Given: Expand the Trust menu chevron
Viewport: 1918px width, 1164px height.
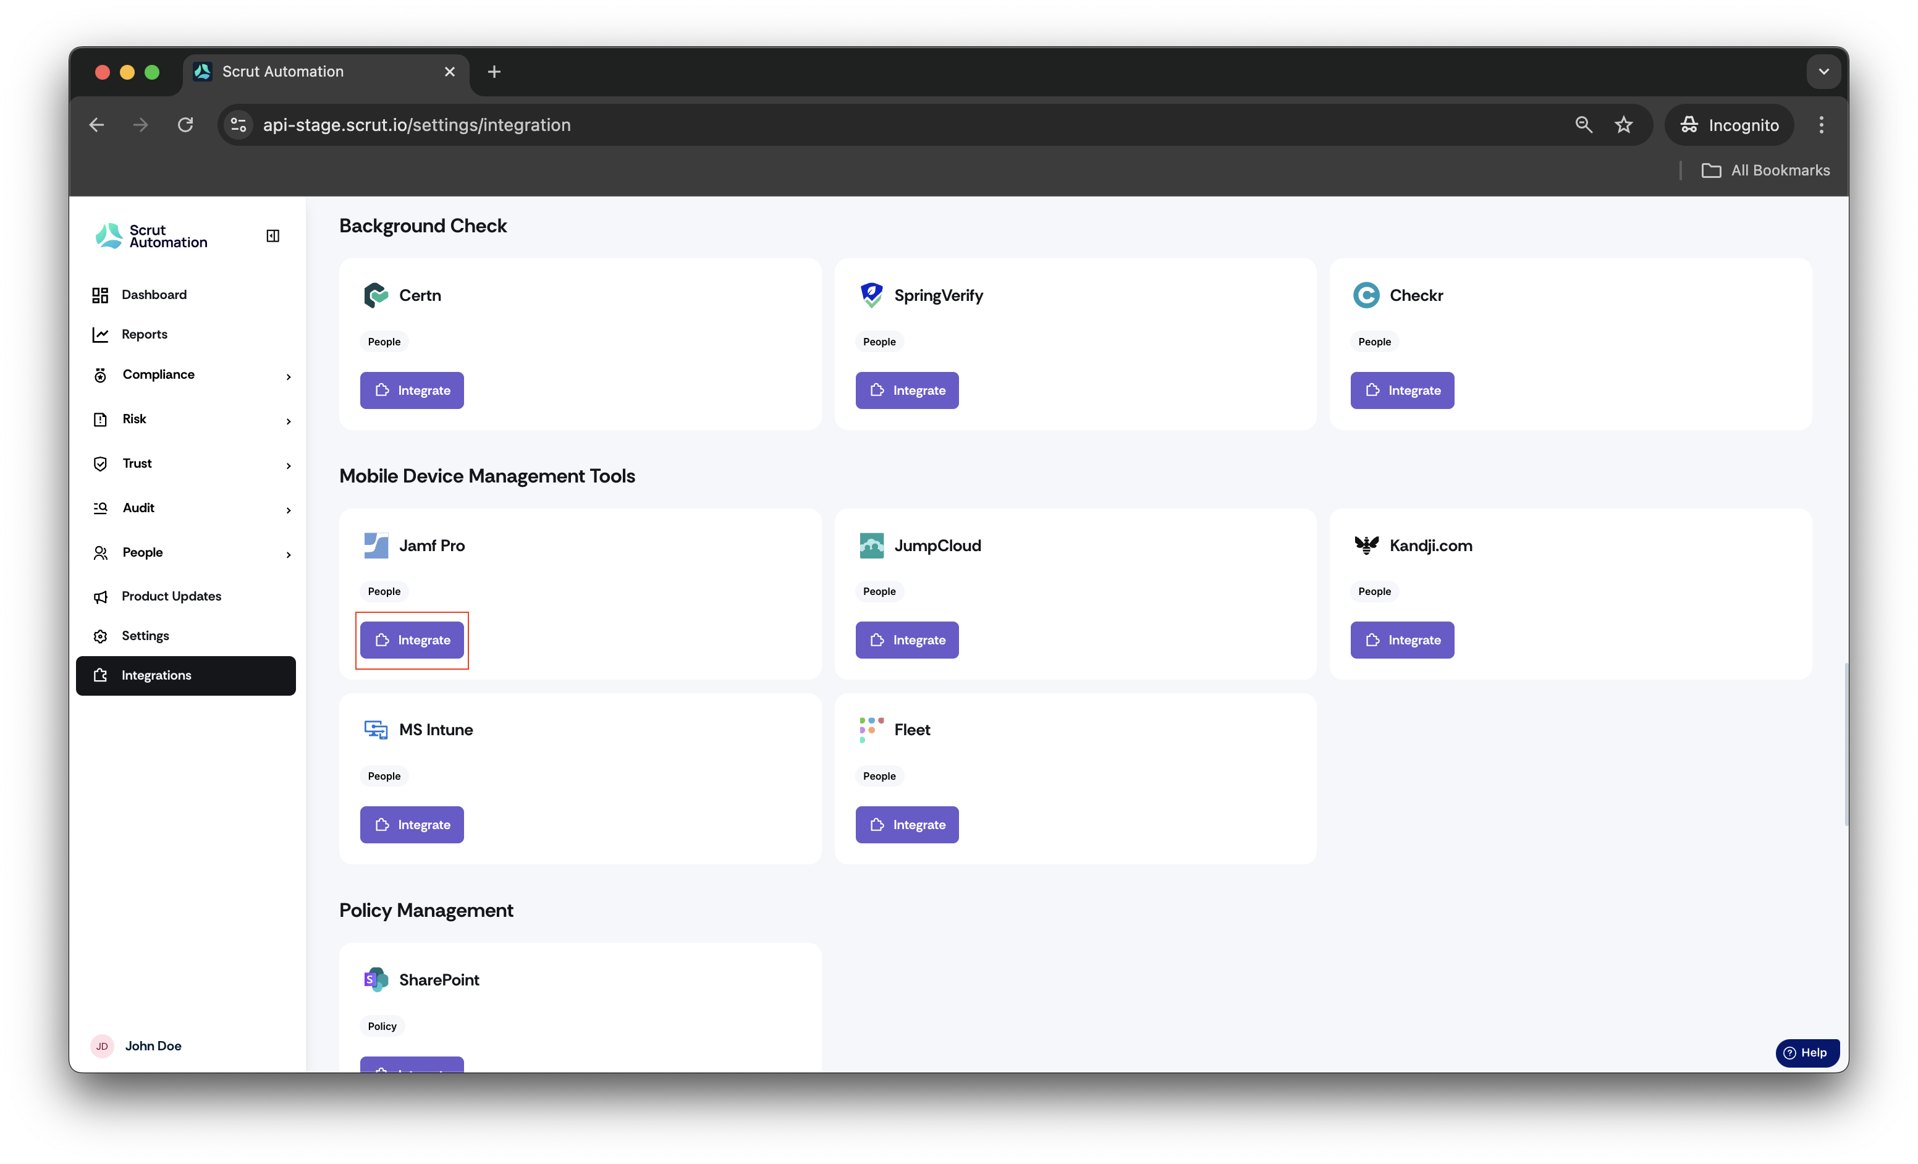Looking at the screenshot, I should point(289,465).
